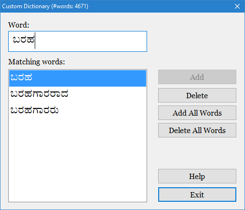The image size is (245, 210).
Task: Click blank space between Delete All Words and Help
Action: [x=197, y=153]
